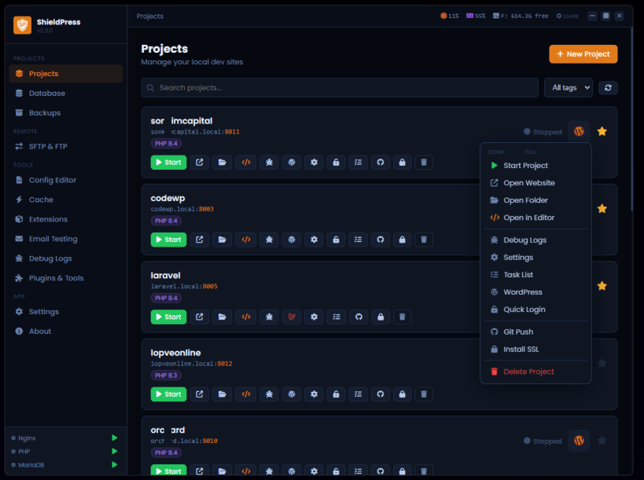Select Debug Logs in context menu
The height and width of the screenshot is (480, 644).
535,240
